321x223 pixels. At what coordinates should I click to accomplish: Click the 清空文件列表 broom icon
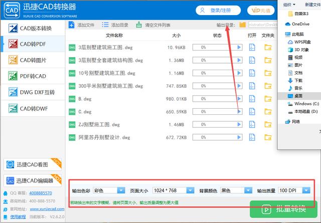click(139, 25)
